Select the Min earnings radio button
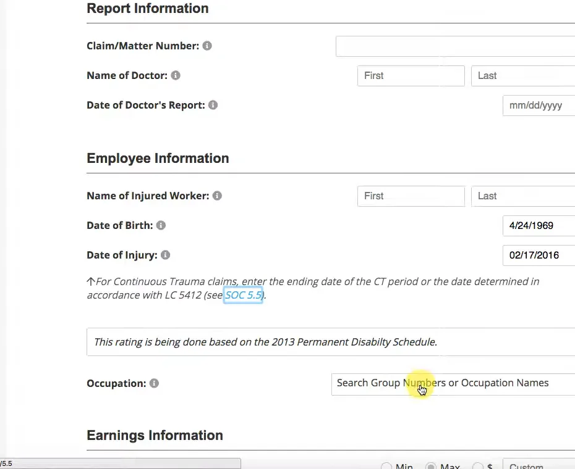The width and height of the screenshot is (575, 469). coord(386,467)
